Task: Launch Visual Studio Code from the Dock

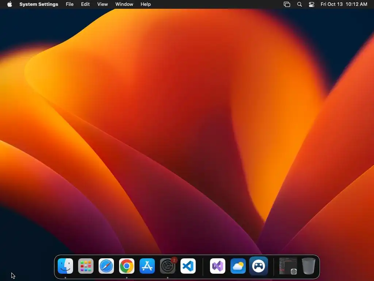Action: coord(188,266)
